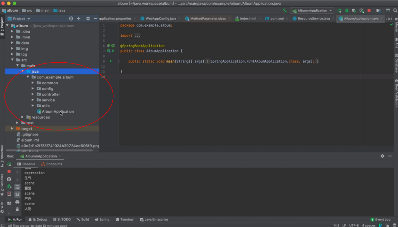Open the AlbumnApplication run configuration dropdown
The image size is (398, 227).
(x=312, y=11)
